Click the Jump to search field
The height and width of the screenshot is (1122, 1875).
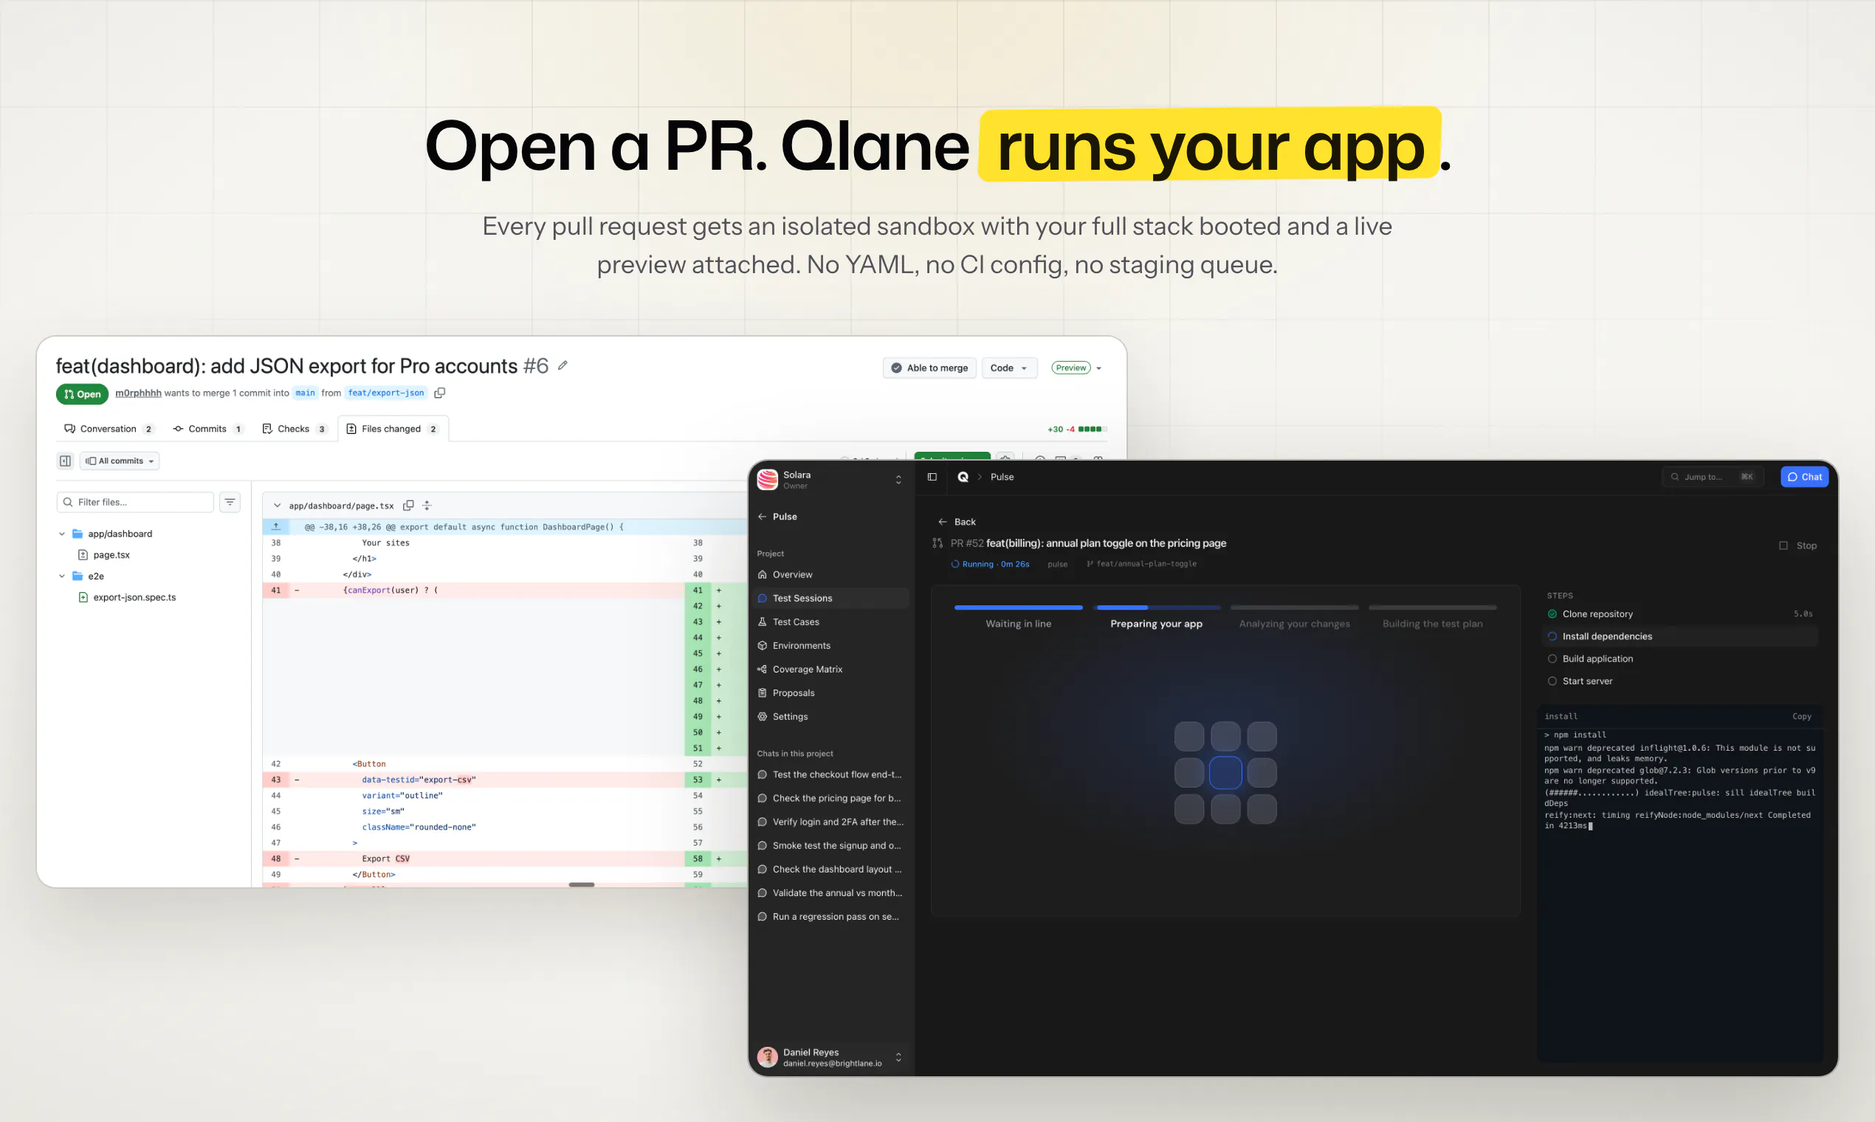[x=1712, y=476]
